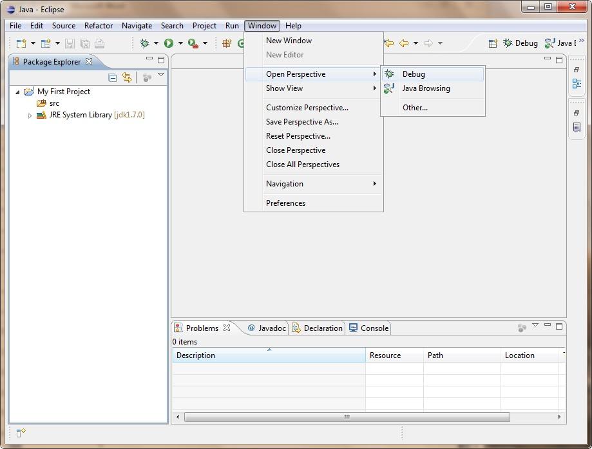The width and height of the screenshot is (592, 449).
Task: Open the External Tools dropdown arrow
Action: 205,43
